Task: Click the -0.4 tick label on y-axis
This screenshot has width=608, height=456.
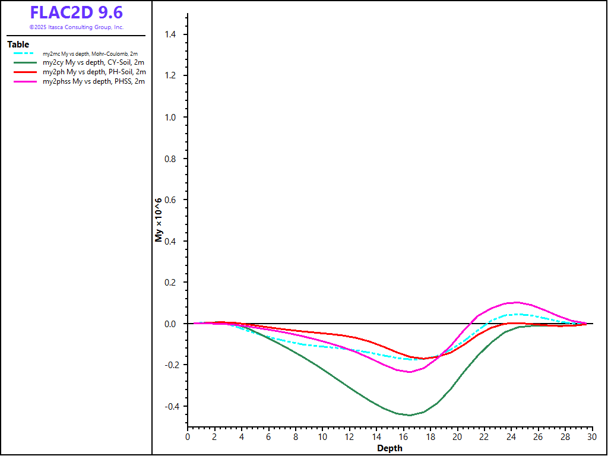Action: [x=171, y=407]
